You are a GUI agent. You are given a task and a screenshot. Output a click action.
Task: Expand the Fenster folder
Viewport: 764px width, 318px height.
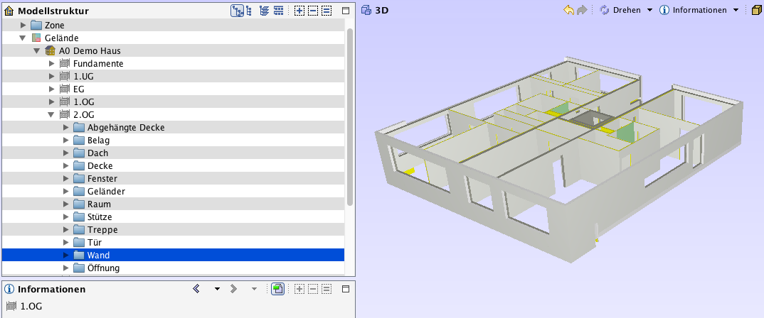click(x=65, y=178)
